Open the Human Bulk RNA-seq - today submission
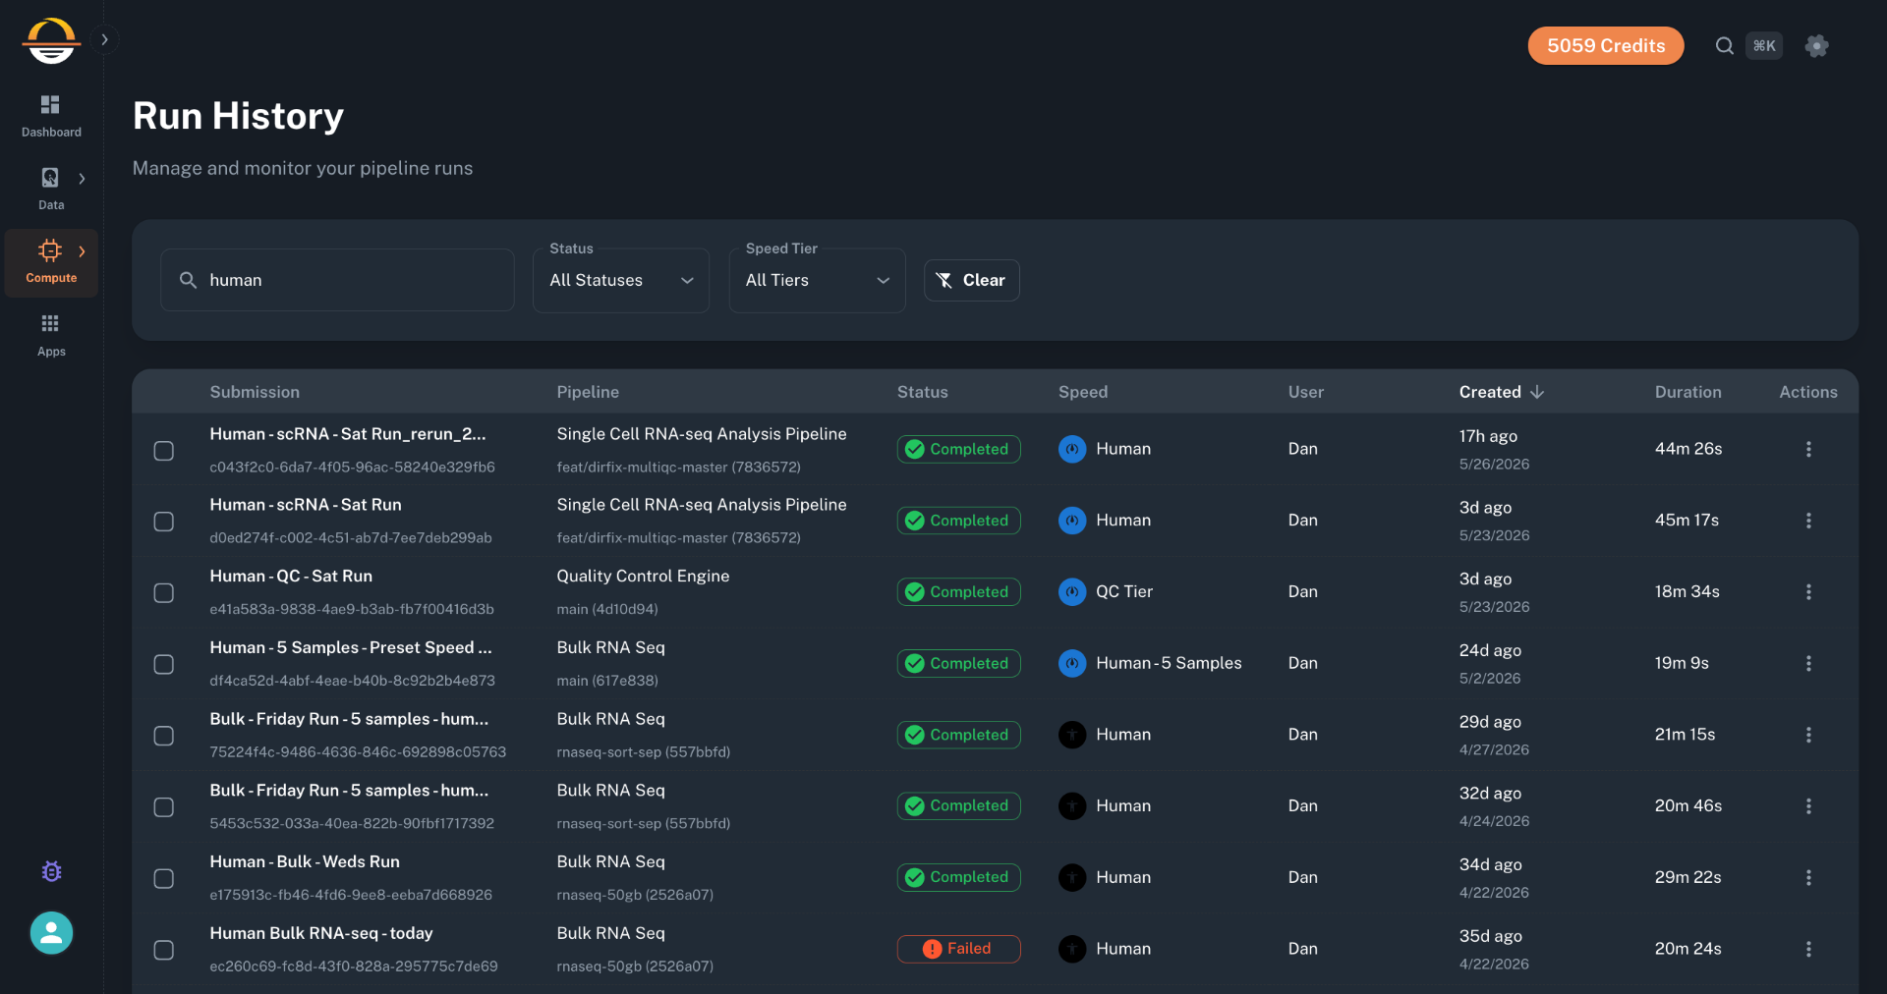Image resolution: width=1887 pixels, height=994 pixels. [x=321, y=933]
